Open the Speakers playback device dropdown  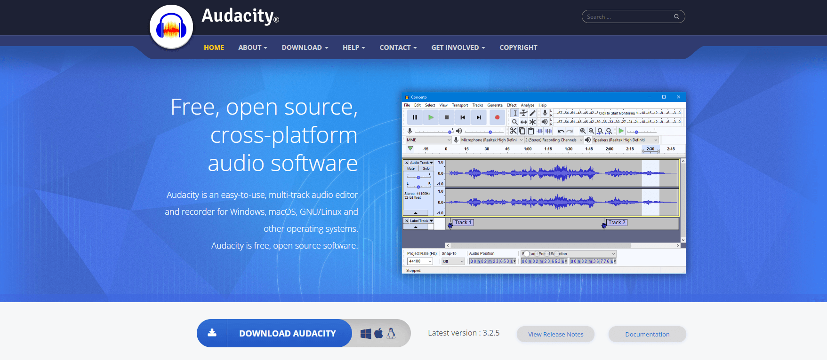tap(625, 140)
